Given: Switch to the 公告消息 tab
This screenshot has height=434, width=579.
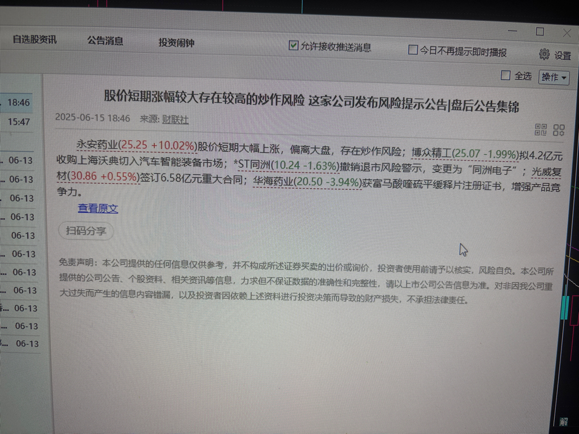Looking at the screenshot, I should point(105,41).
